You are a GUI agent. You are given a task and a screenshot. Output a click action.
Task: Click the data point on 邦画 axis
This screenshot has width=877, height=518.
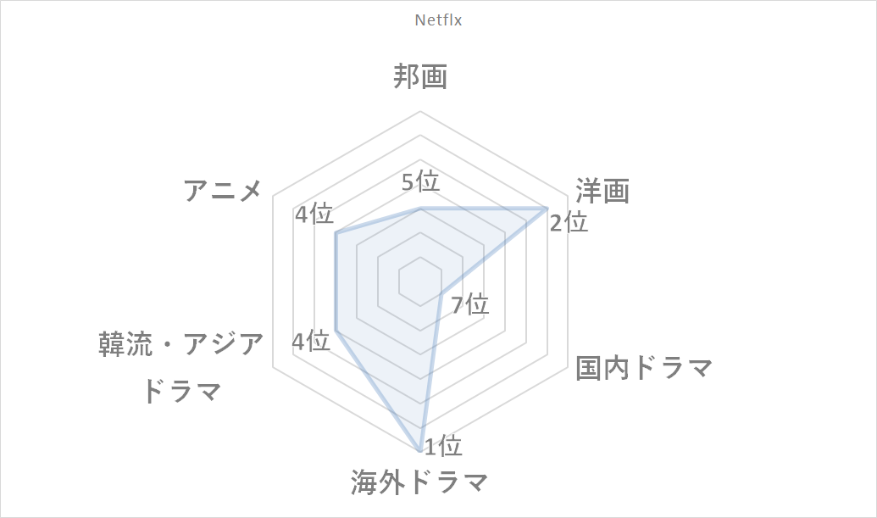click(420, 209)
